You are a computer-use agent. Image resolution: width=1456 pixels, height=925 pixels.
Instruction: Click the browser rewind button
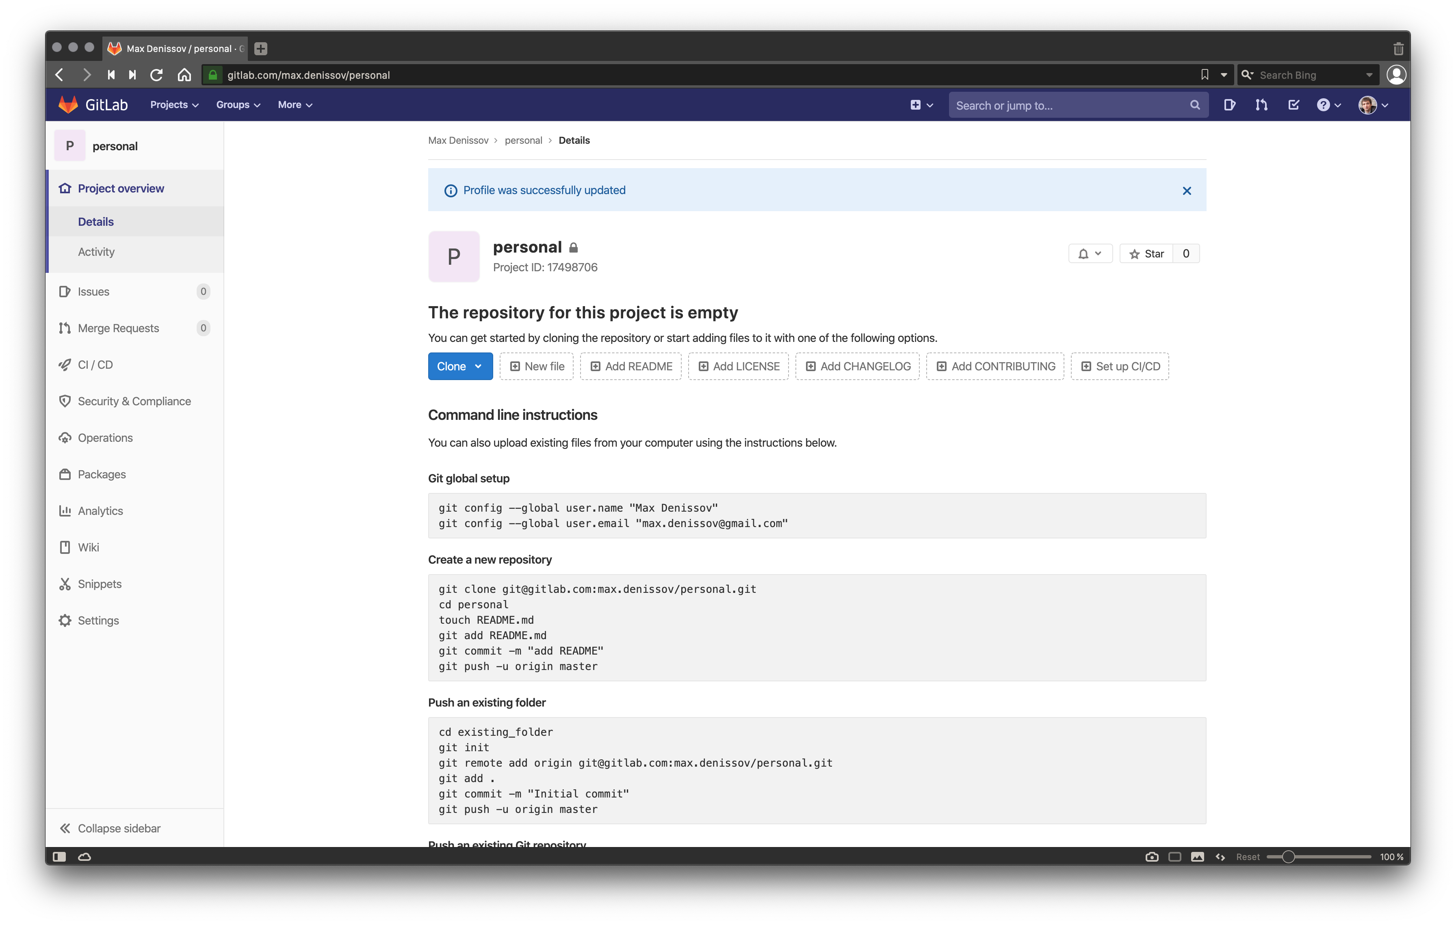tap(111, 75)
